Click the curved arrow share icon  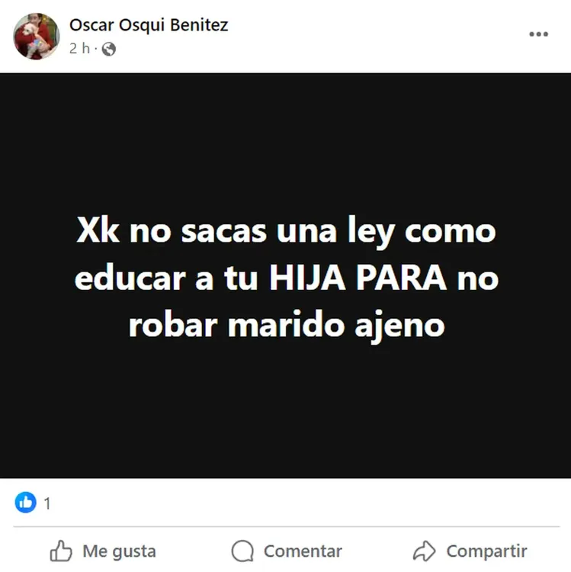[x=424, y=551]
